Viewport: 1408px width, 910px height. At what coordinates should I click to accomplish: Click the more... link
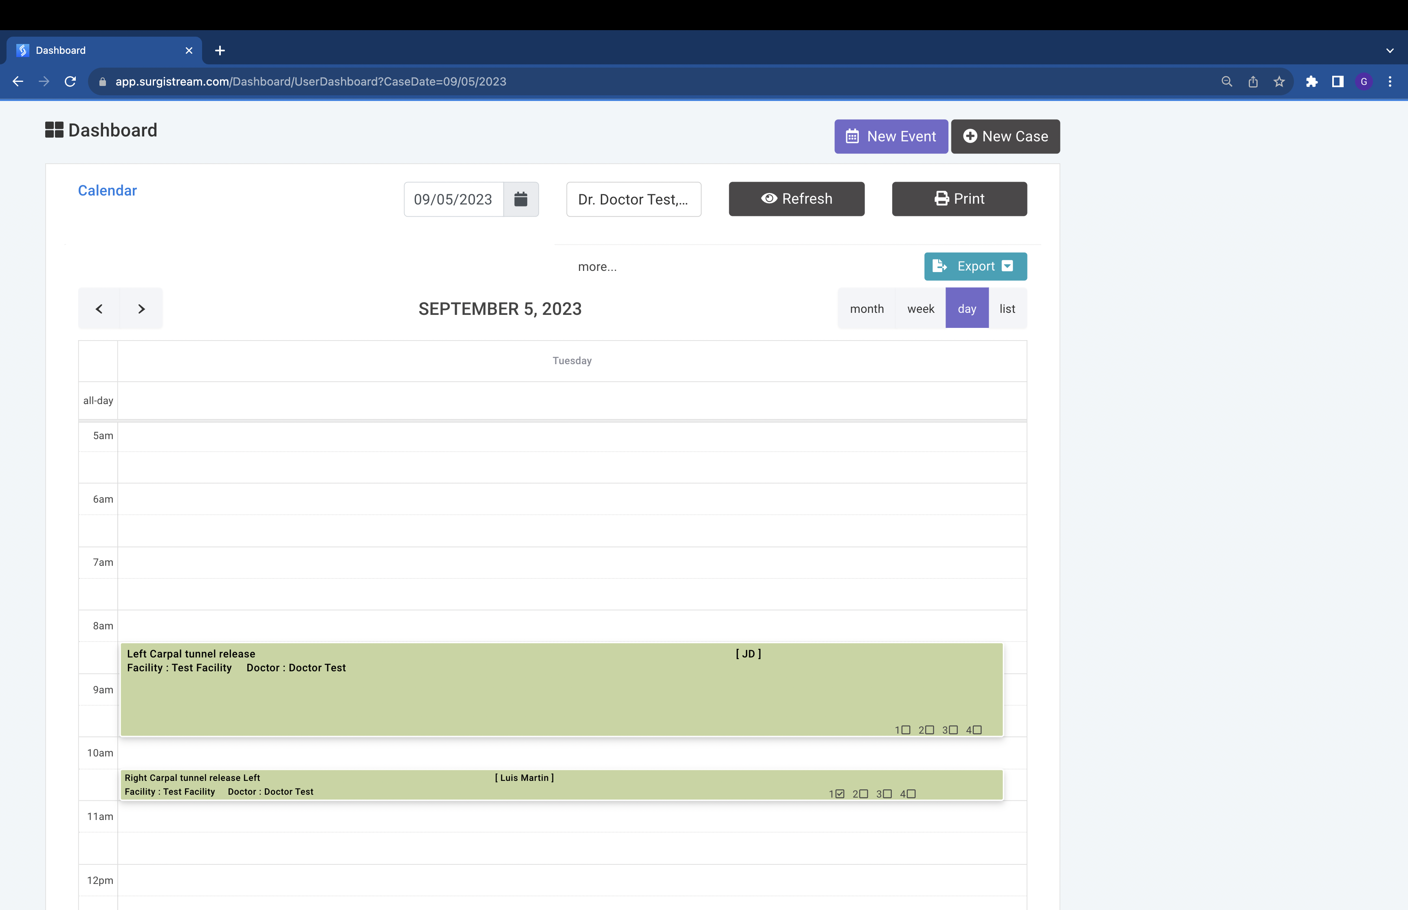click(597, 266)
